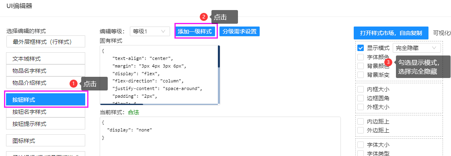The height and width of the screenshot is (156, 451).
Task: Tick the 字体类型 checkbox
Action: 361,153
